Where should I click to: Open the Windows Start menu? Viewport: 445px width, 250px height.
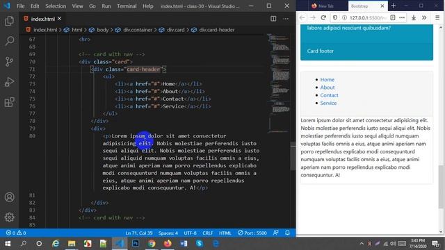point(8,244)
